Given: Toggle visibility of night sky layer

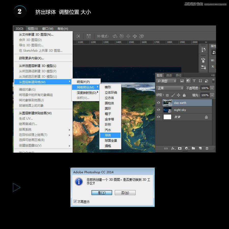Looking at the screenshot, I should [x=159, y=110].
